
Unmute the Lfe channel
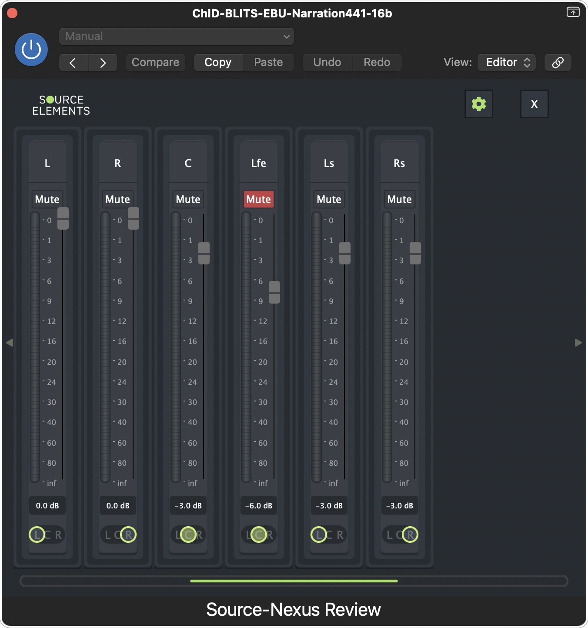(x=259, y=199)
